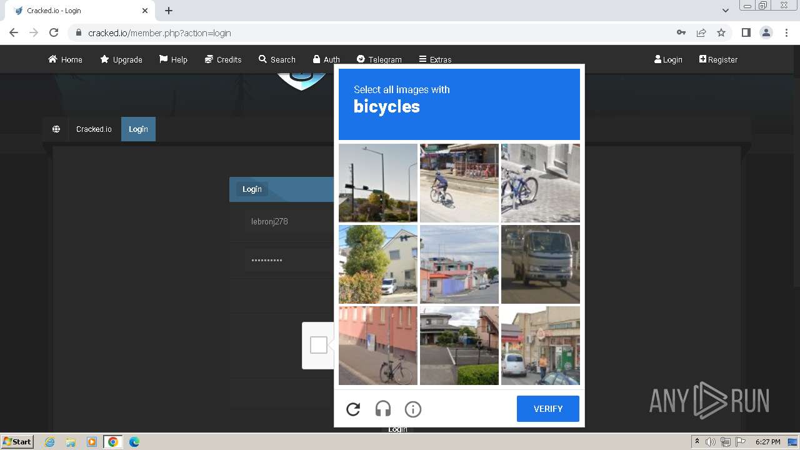Open media player from taskbar
Screen dimensions: 800x450
(x=91, y=442)
